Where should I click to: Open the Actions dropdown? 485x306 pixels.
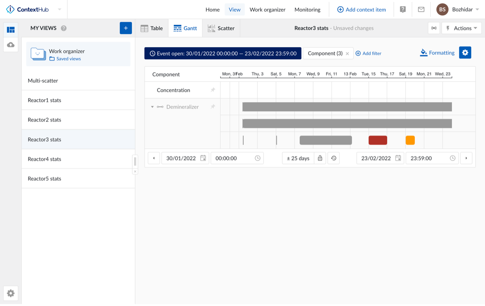point(462,28)
